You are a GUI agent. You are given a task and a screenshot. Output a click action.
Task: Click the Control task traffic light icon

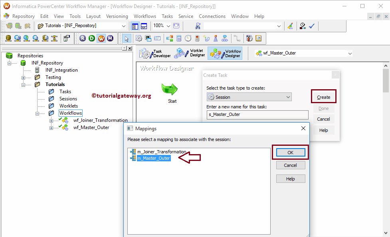pyautogui.click(x=197, y=39)
